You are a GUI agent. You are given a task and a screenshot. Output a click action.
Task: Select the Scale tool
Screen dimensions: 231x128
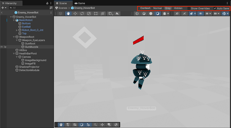click(89, 14)
